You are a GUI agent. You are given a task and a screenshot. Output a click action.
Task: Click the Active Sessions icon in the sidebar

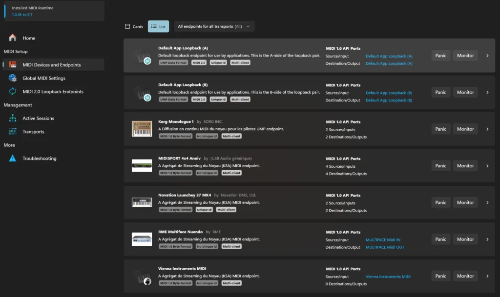click(13, 118)
